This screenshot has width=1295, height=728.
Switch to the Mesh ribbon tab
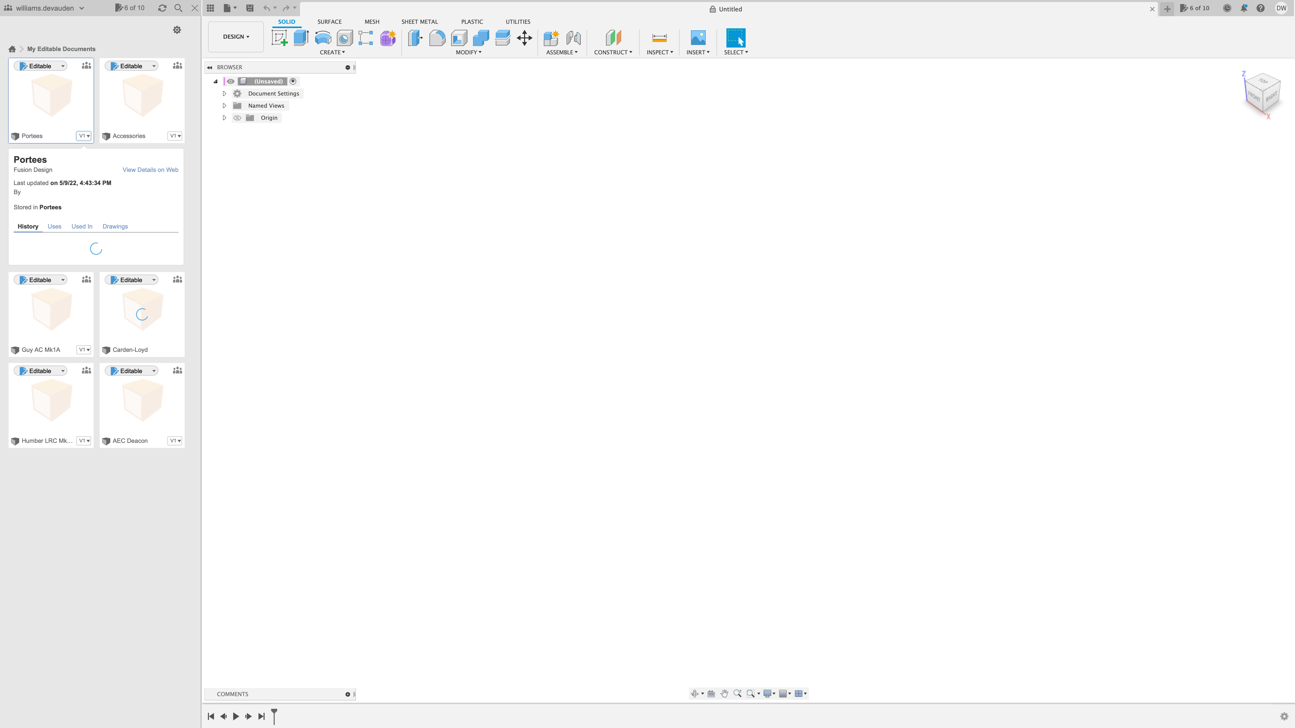(372, 21)
